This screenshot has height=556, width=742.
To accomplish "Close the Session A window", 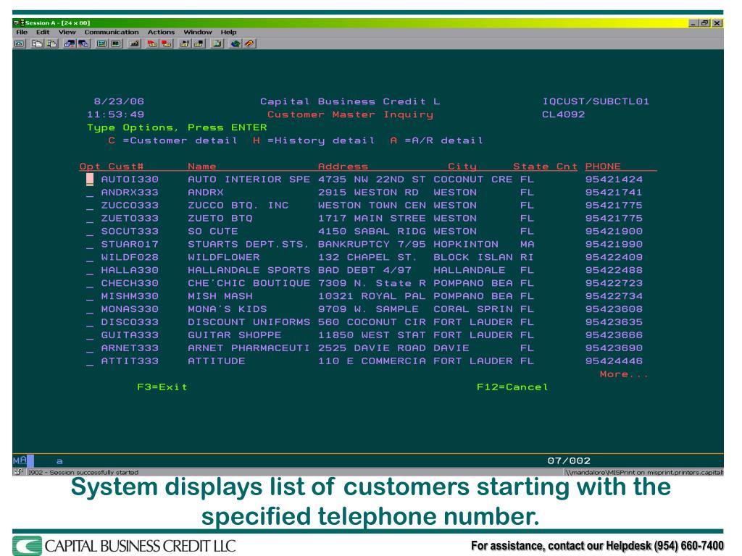I will pos(717,22).
